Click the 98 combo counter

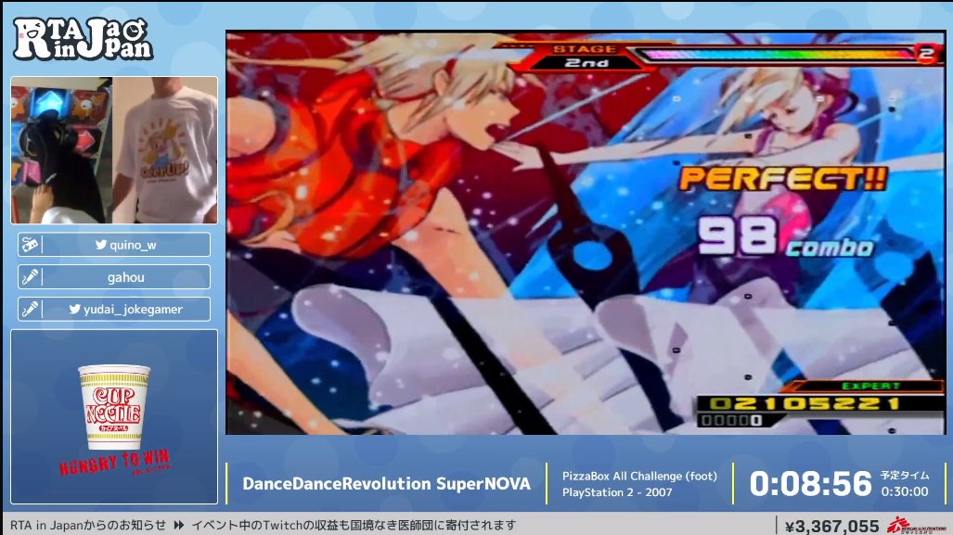click(x=785, y=236)
